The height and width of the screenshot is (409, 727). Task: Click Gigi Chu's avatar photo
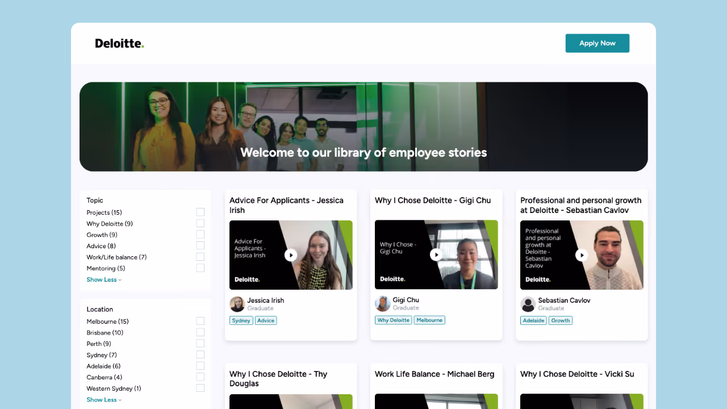[383, 303]
